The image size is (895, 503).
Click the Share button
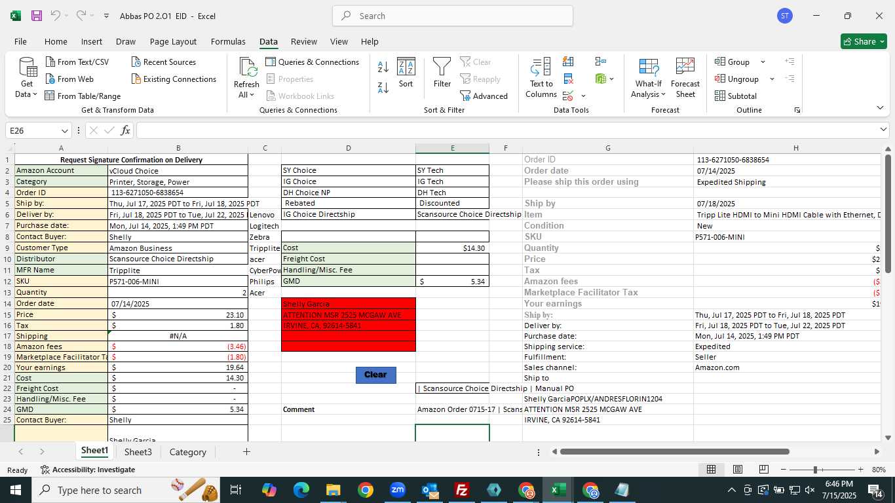coord(864,41)
